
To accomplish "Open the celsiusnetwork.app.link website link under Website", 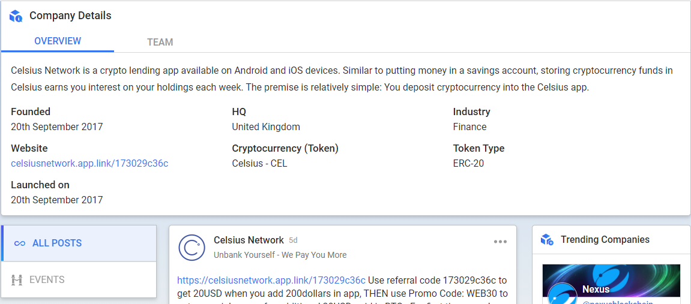I will click(89, 164).
